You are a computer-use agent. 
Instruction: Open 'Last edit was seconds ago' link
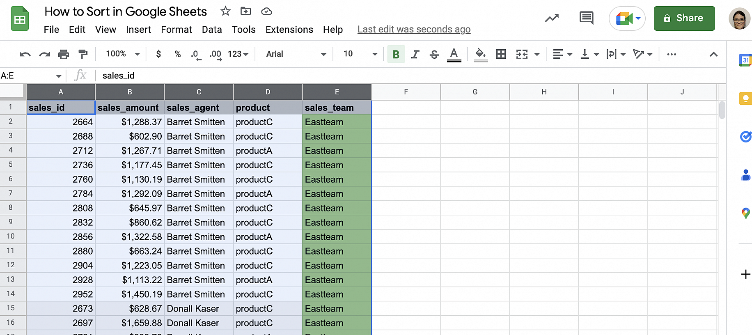coord(414,30)
